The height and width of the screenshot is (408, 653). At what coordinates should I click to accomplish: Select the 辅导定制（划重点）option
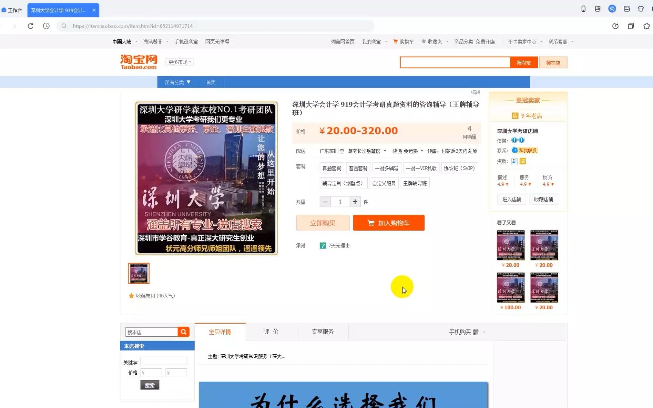click(x=344, y=183)
